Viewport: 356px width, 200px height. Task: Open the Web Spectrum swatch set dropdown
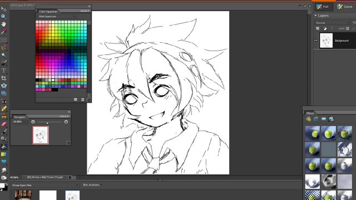57,17
